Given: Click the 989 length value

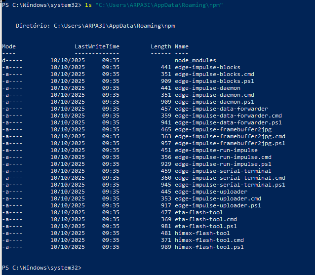Looking at the screenshot, I should 166,247.
